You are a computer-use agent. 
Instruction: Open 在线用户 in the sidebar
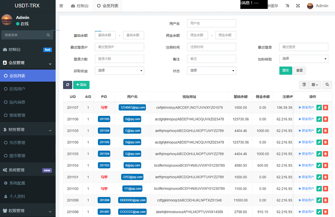[x=17, y=89]
